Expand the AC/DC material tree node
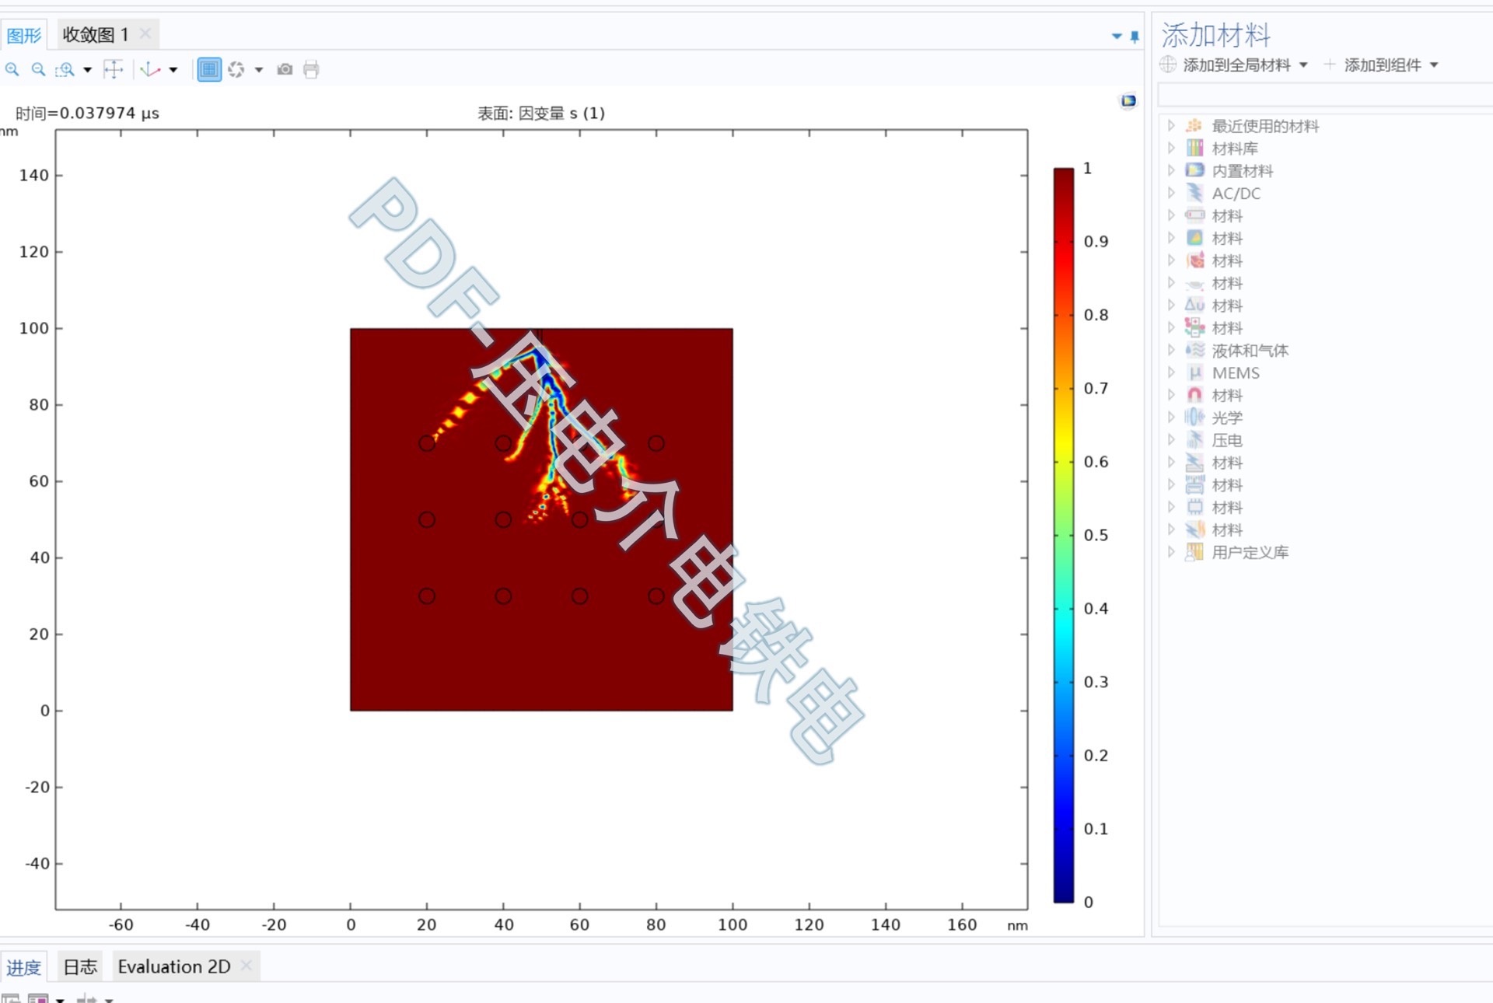The width and height of the screenshot is (1493, 1003). (x=1171, y=193)
